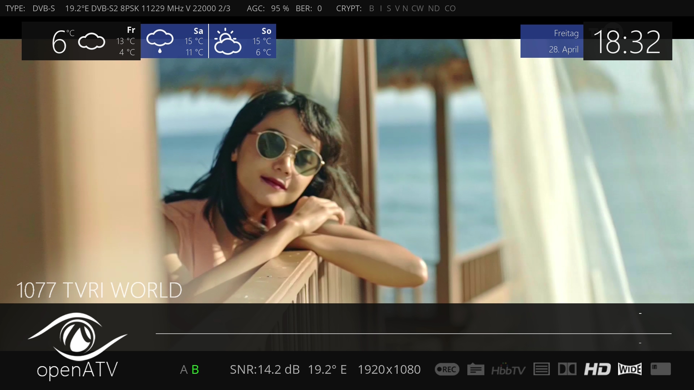Click the 1920x1080 resolution text
Screen dimensions: 694x390
(x=389, y=370)
